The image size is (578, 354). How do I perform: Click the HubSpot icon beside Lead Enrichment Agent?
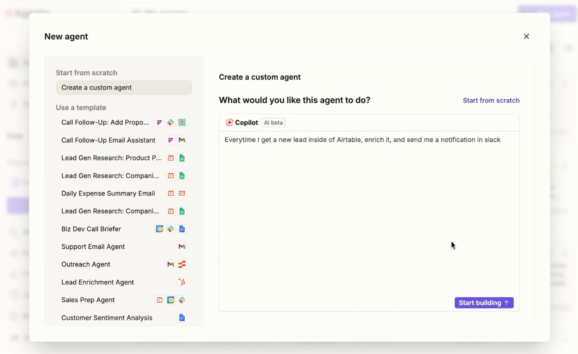pos(182,282)
